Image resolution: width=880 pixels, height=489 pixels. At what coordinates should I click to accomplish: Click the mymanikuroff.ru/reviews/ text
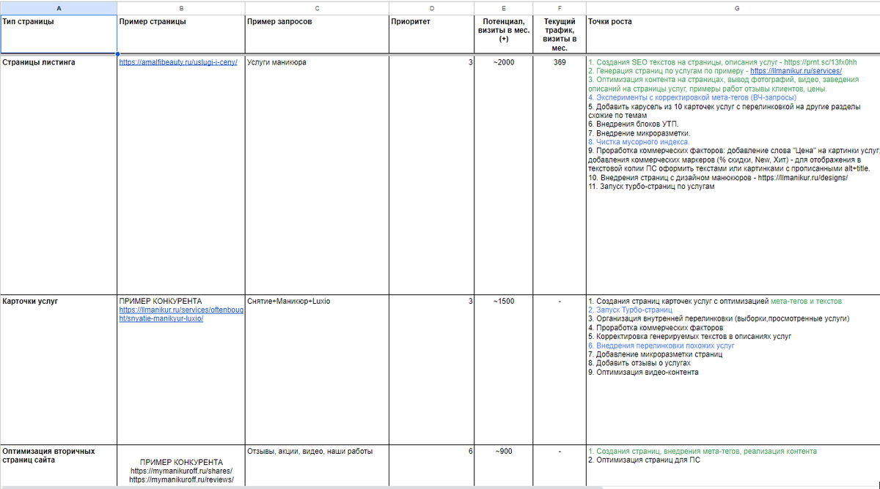click(181, 480)
